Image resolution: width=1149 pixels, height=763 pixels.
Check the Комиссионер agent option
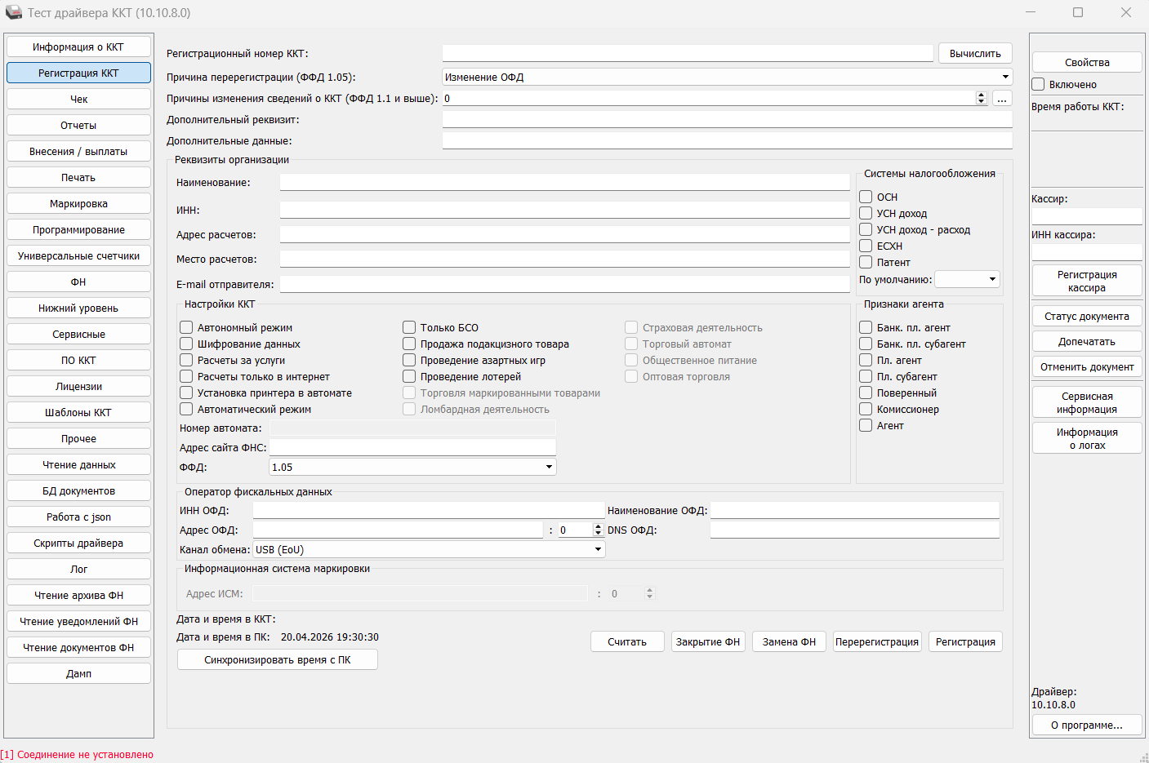click(x=866, y=409)
